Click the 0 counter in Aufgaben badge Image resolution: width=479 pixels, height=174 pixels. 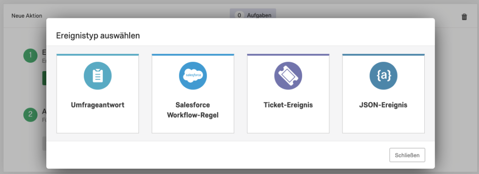[239, 15]
